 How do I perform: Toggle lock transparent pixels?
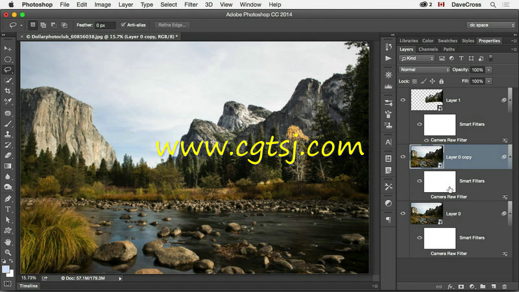[x=415, y=81]
